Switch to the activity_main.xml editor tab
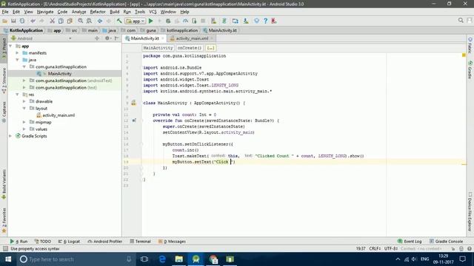The width and height of the screenshot is (474, 266). tap(192, 38)
